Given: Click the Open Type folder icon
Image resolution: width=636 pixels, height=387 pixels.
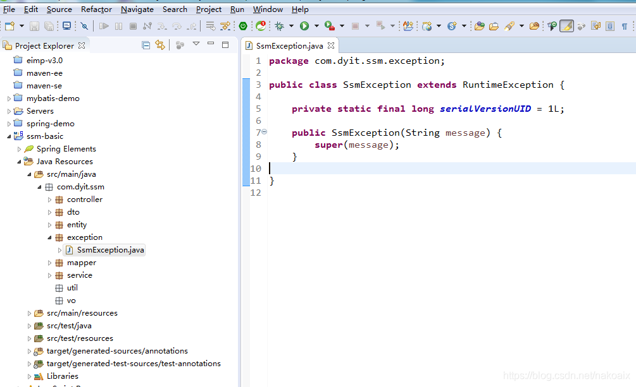Looking at the screenshot, I should click(479, 26).
